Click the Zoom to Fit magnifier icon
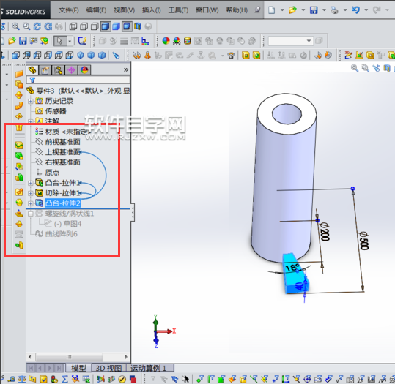Screen dimensions: 395x384 (15, 26)
